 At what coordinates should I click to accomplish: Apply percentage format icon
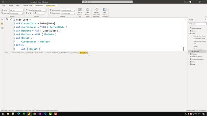pos(30,13)
